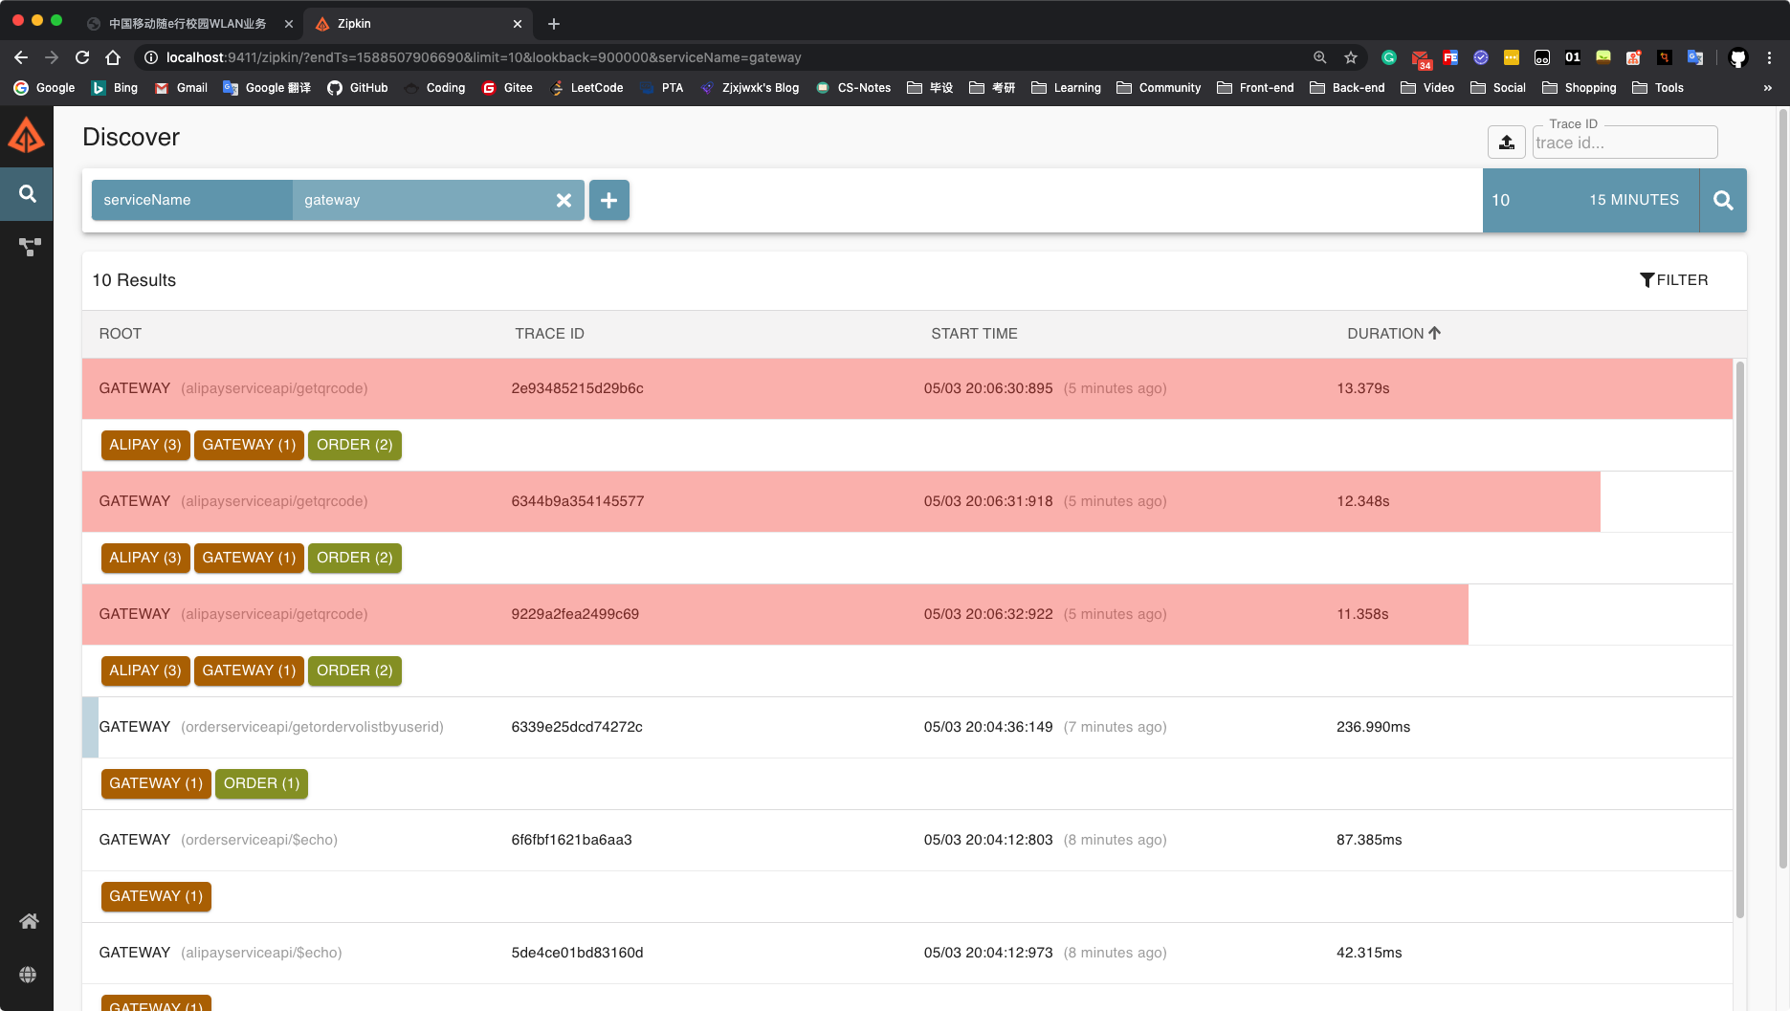Bookmark this page with the star icon

click(x=1351, y=57)
